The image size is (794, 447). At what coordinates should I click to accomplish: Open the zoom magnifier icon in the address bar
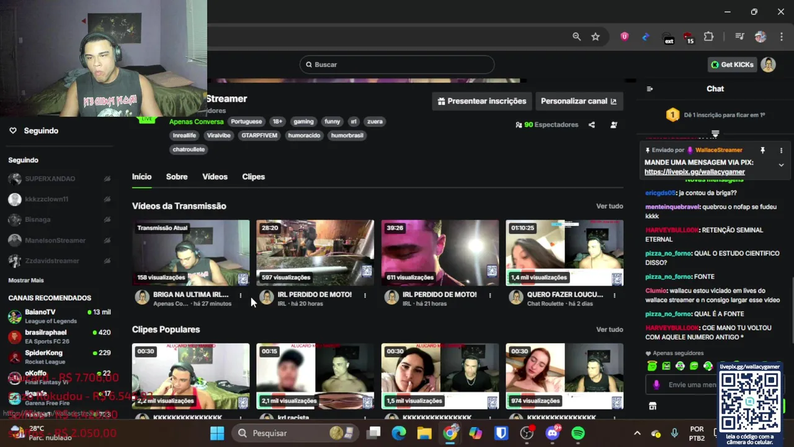tap(577, 37)
